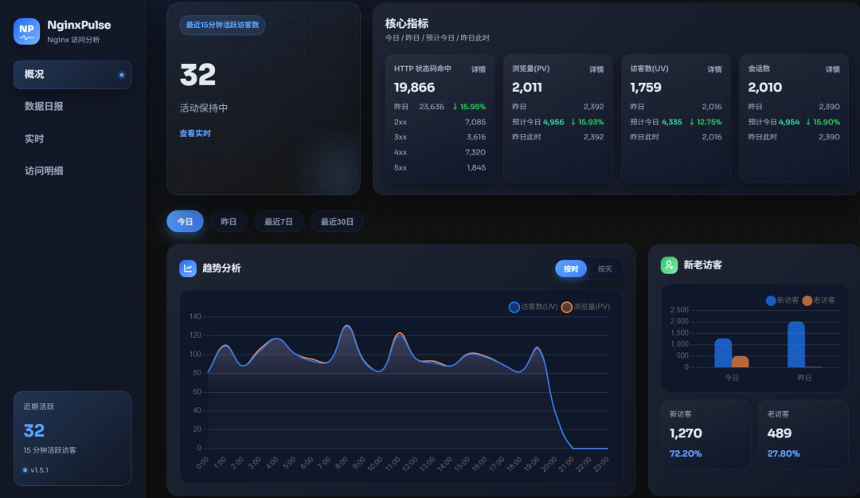Click the 近期活跃 sidebar card heading
Image resolution: width=860 pixels, height=498 pixels.
click(x=38, y=407)
